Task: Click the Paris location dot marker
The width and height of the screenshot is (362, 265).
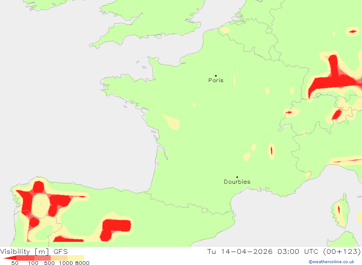Action: [216, 76]
